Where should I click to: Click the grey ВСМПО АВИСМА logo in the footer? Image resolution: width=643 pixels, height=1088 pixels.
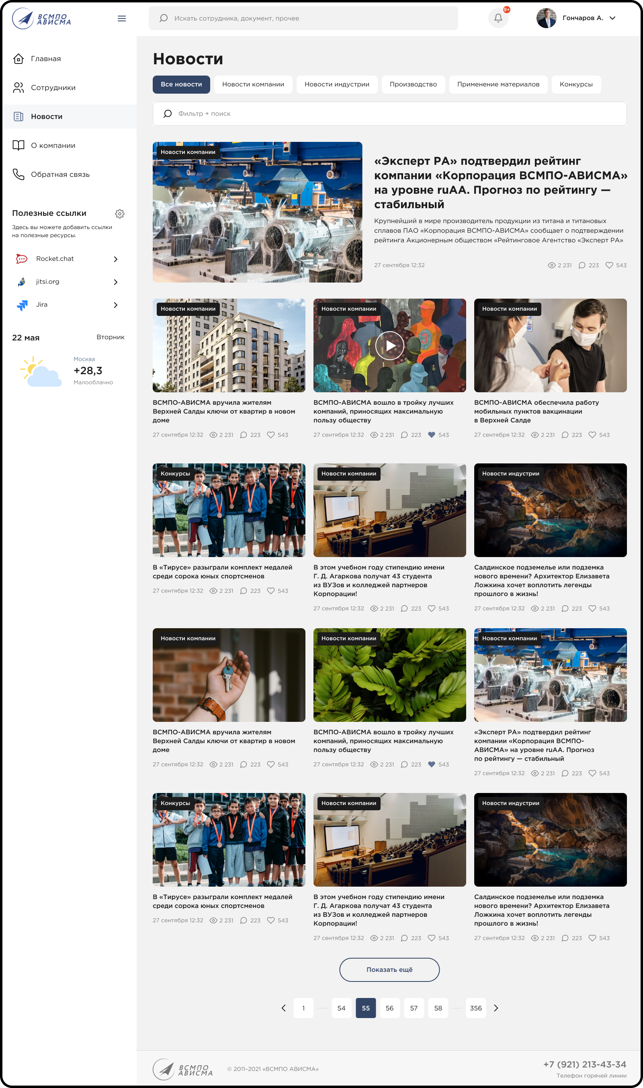(x=183, y=1070)
